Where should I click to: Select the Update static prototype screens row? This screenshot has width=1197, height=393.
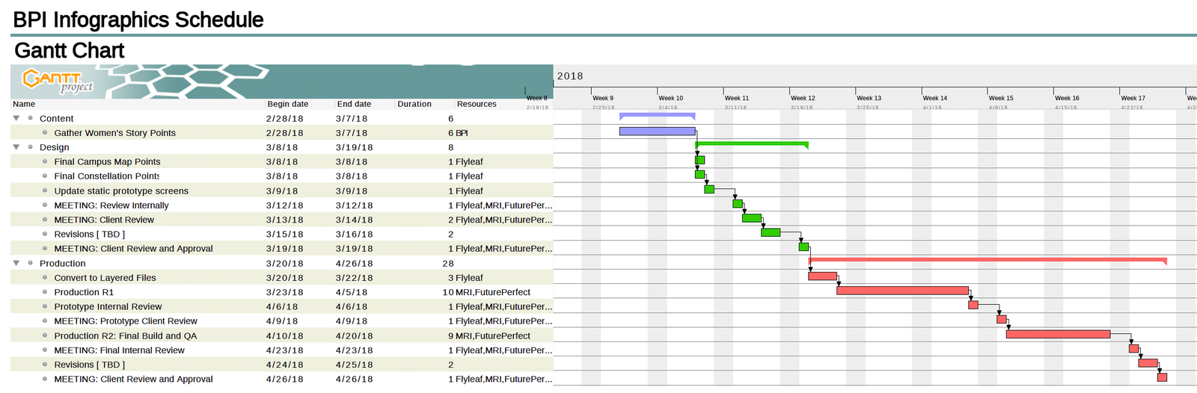click(121, 191)
